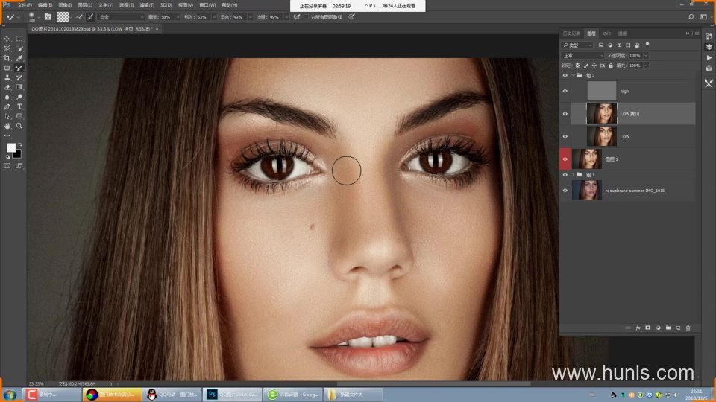Open the wet 潮湿 percentage dropdown
Image resolution: width=716 pixels, height=402 pixels.
coord(178,17)
